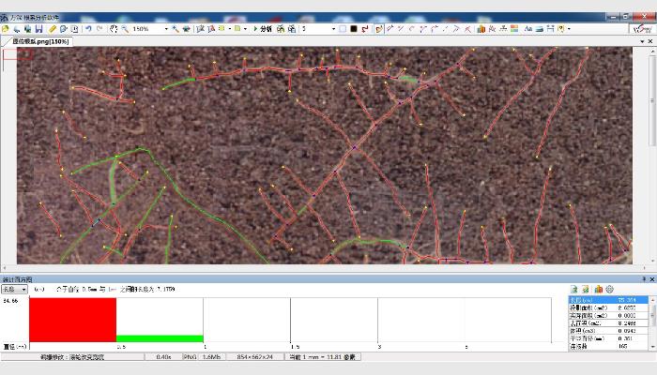Click the undo arrow icon
This screenshot has width=657, height=375.
pyautogui.click(x=87, y=29)
